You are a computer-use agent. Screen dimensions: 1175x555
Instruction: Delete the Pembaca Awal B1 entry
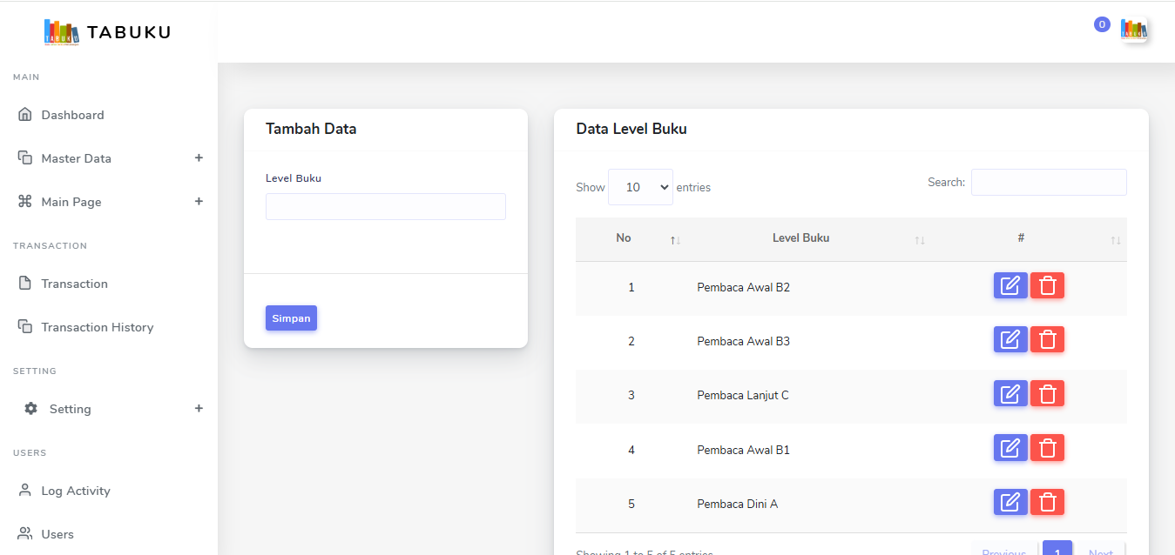(x=1047, y=448)
